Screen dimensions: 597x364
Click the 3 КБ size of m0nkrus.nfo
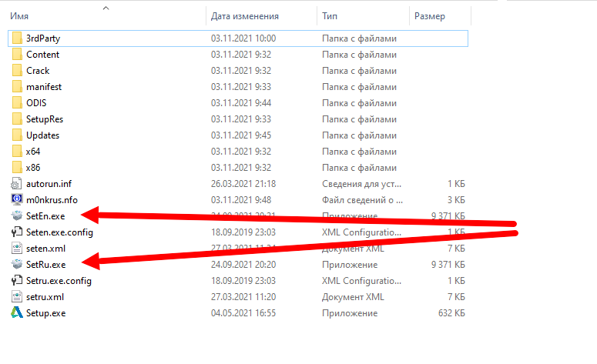[x=456, y=199]
